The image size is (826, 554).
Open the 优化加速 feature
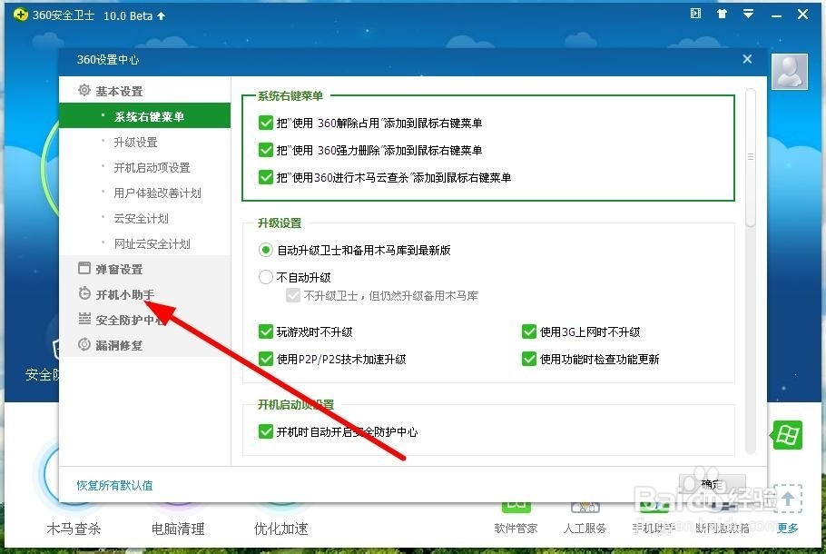point(280,529)
